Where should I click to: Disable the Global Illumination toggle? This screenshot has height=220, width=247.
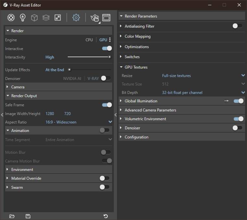click(x=239, y=101)
